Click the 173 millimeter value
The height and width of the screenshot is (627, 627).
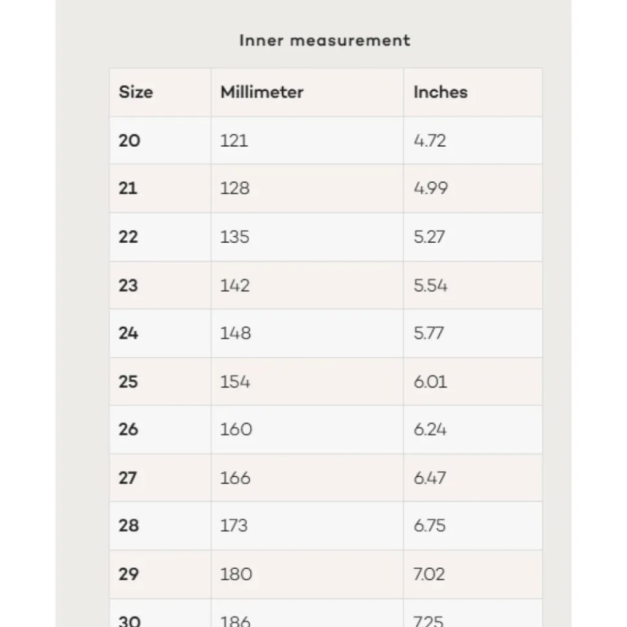click(x=234, y=526)
